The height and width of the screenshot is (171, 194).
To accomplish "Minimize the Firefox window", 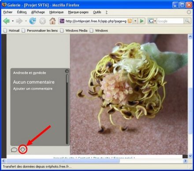I will 175,5.
